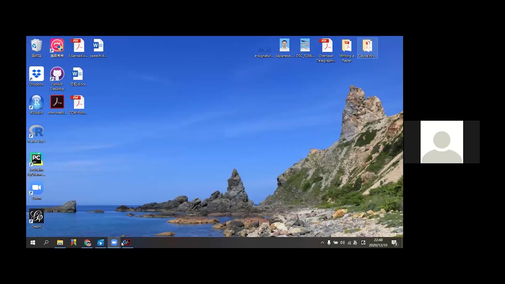Click the participant avatar thumbnail on the right

[x=442, y=142]
